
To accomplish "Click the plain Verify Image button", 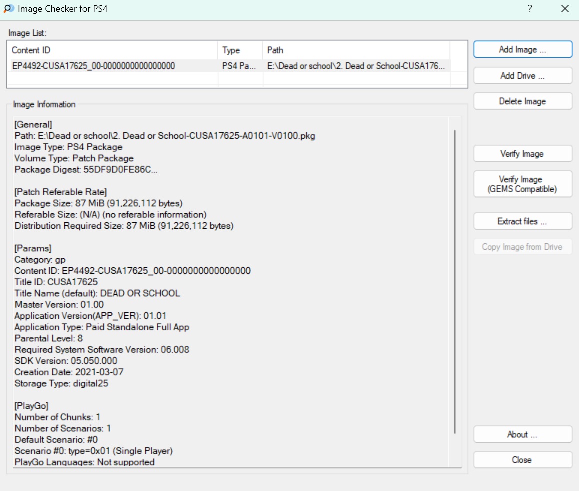I will pyautogui.click(x=522, y=154).
